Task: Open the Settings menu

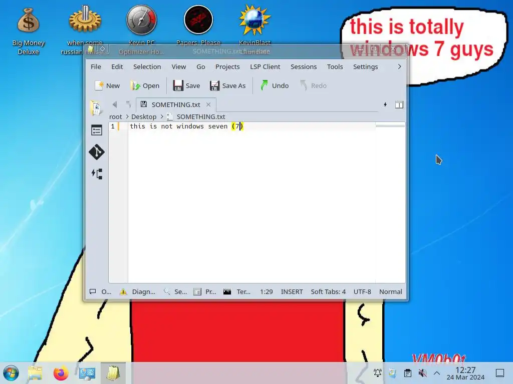Action: 365,66
